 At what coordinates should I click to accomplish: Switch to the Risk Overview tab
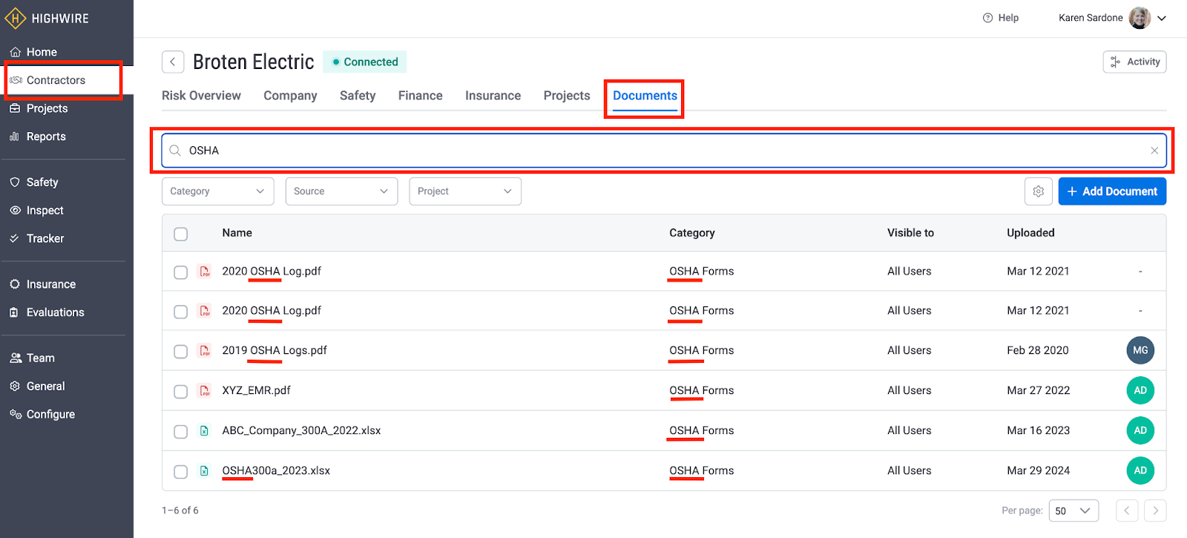point(201,96)
